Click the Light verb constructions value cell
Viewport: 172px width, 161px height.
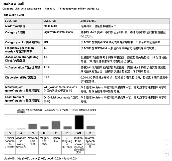click(x=61, y=34)
